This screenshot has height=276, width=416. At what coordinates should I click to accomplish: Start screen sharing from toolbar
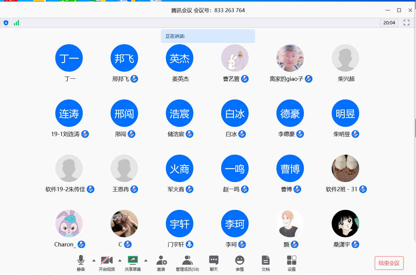(x=133, y=260)
